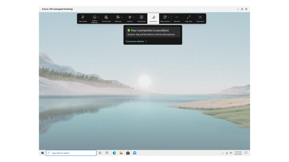289x162 pixels.
Task: Open the Devices dropdown
Action: [133, 17]
